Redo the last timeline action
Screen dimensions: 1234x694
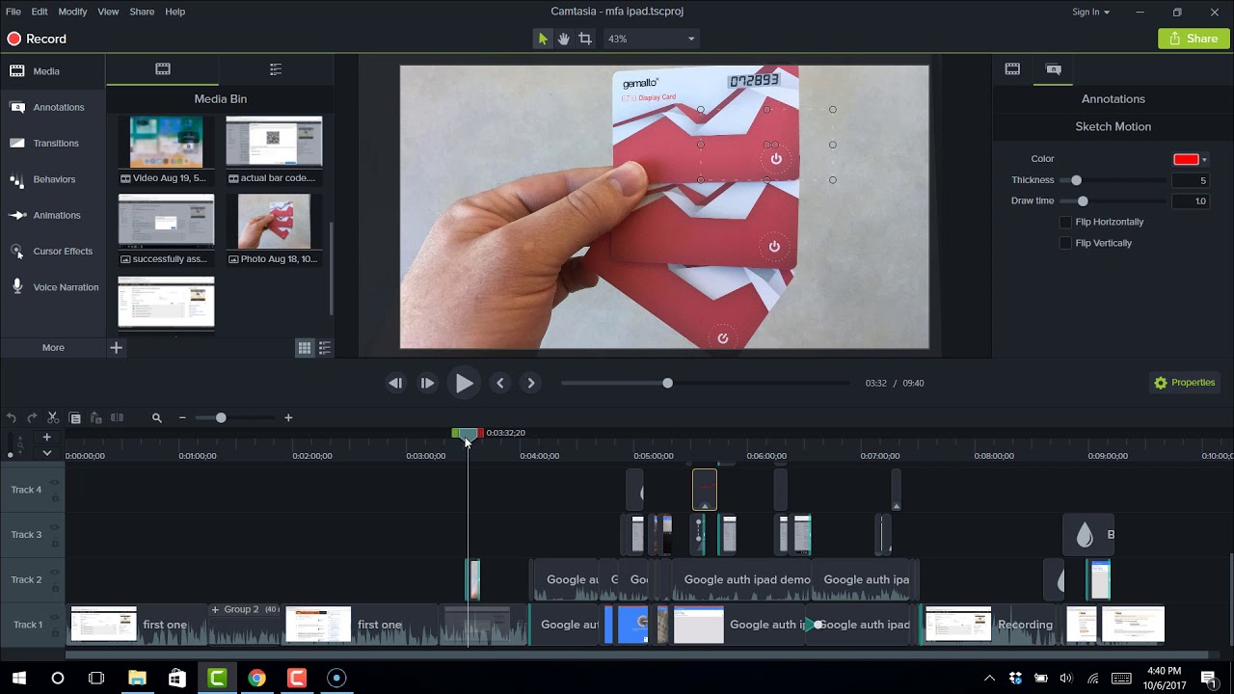point(32,417)
